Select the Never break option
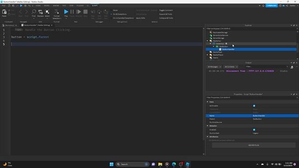This screenshot has width=299, height=168. 115,10
